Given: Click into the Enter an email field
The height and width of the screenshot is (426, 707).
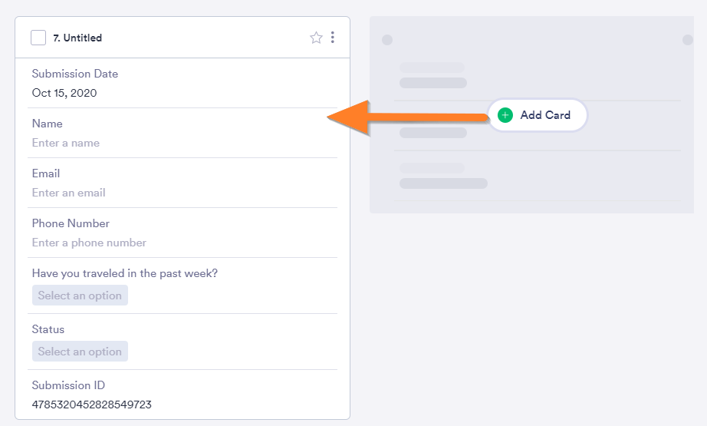Looking at the screenshot, I should (x=69, y=193).
